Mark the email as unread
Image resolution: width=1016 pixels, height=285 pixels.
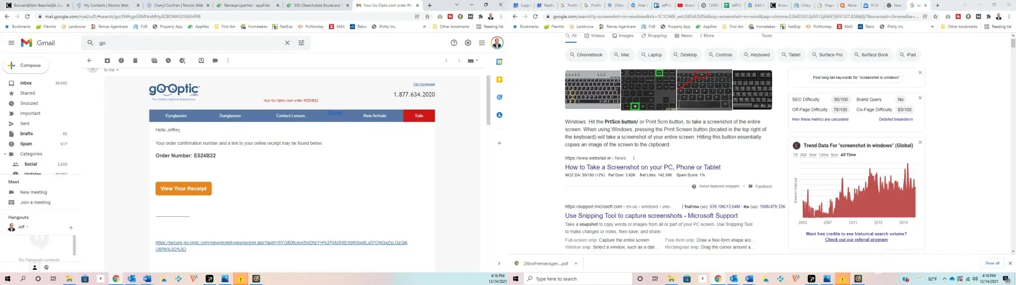(154, 60)
